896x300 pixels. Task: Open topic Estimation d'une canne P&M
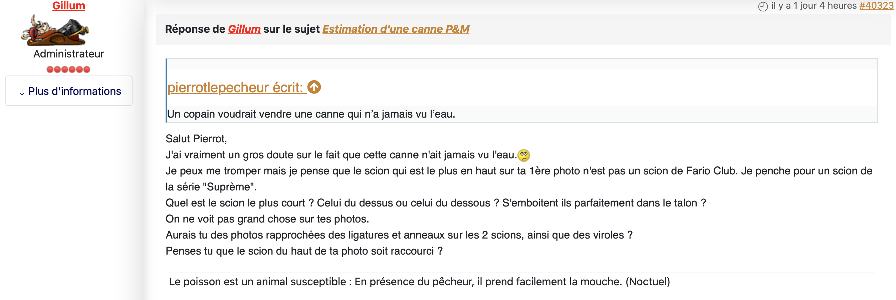(396, 29)
